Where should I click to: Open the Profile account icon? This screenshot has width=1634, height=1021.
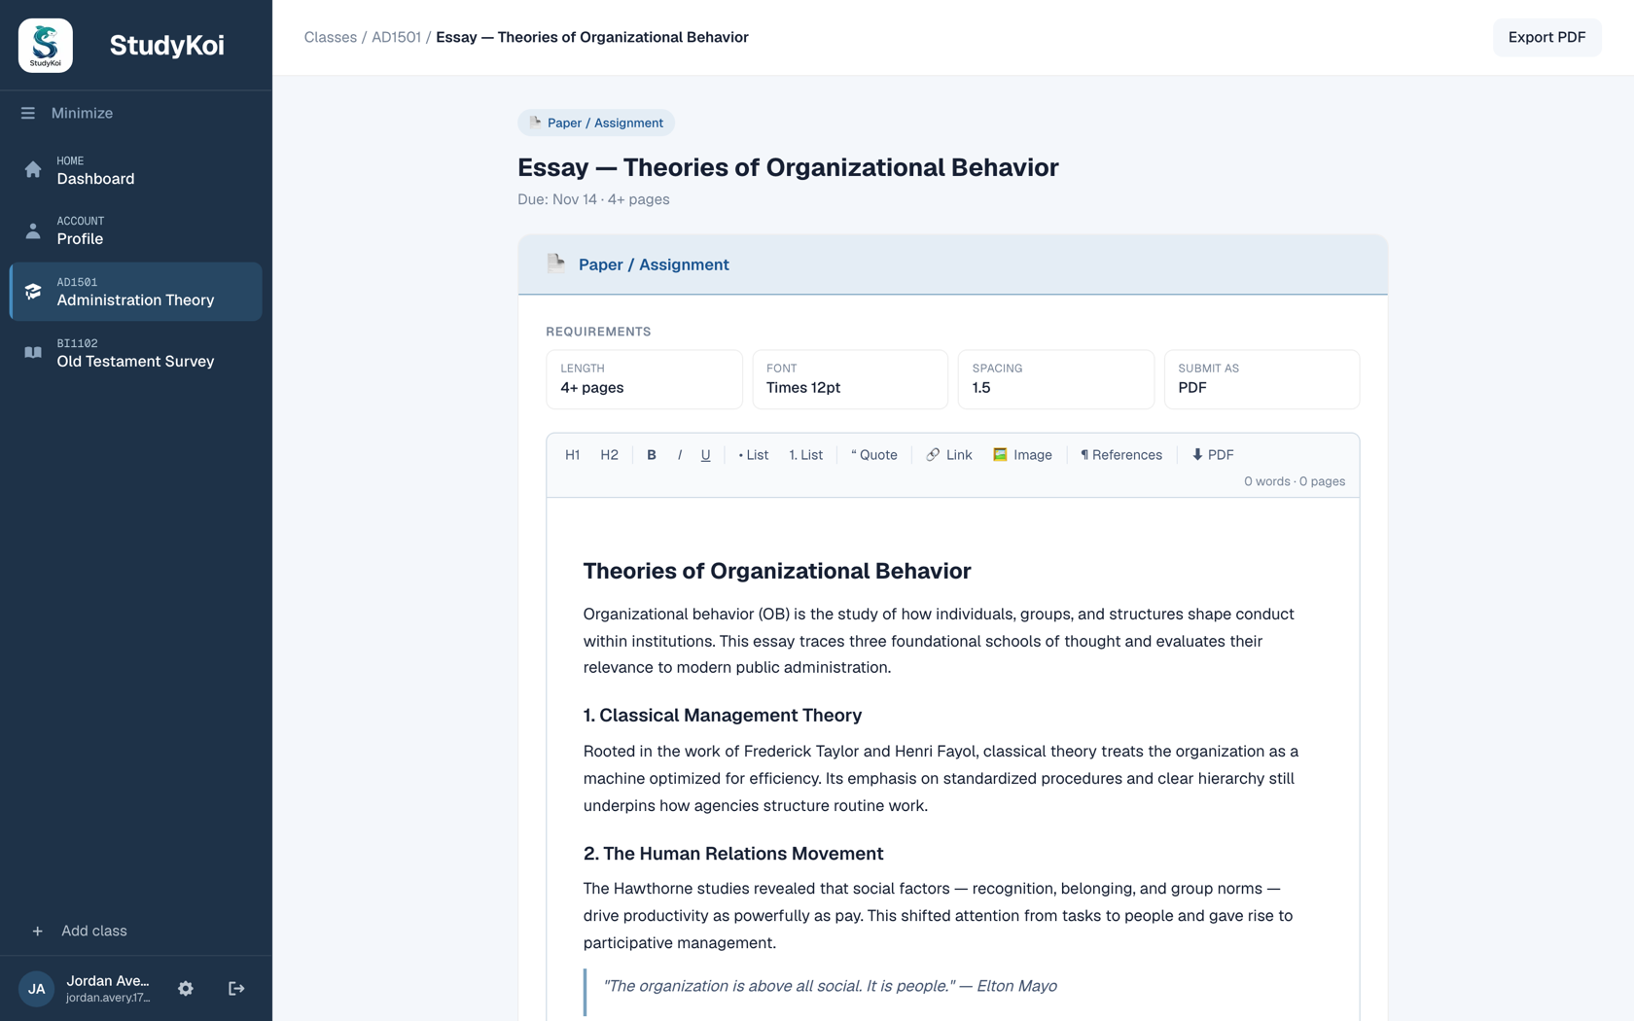(33, 230)
